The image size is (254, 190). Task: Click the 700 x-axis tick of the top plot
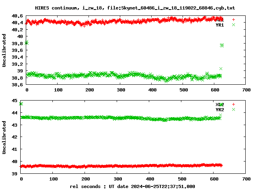246,90
